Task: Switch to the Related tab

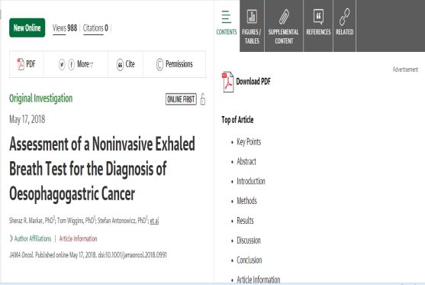Action: 344,26
